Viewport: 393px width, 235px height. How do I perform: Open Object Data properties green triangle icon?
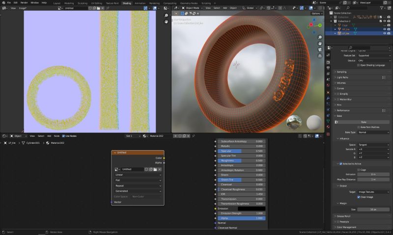pos(328,121)
